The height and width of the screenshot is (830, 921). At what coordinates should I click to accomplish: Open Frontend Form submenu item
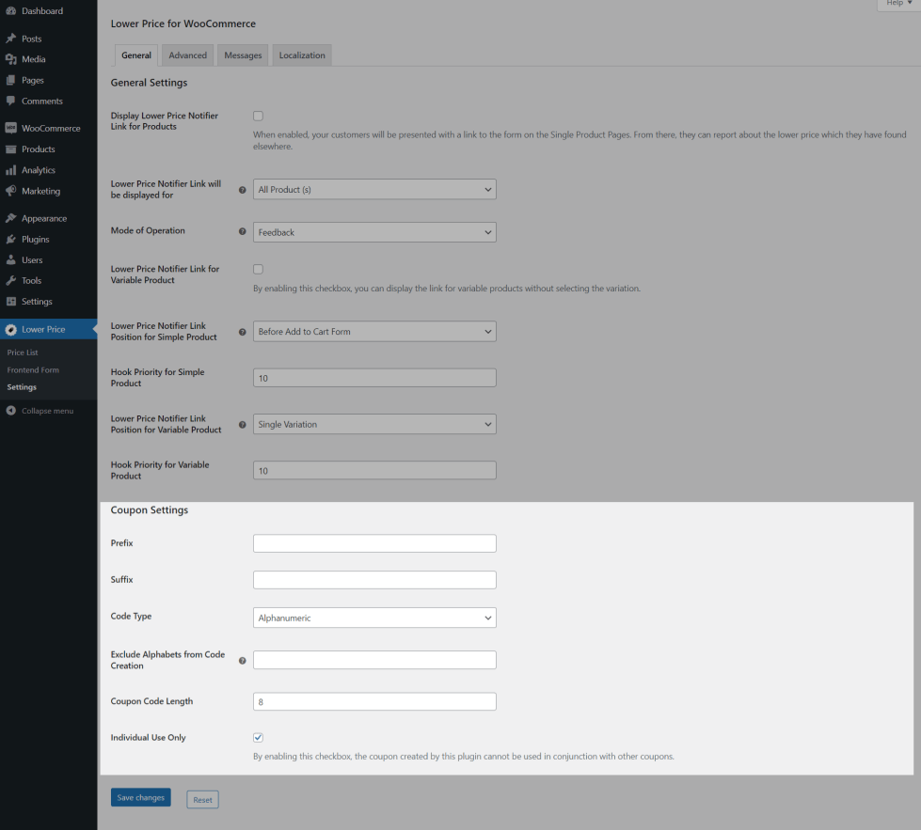coord(33,369)
